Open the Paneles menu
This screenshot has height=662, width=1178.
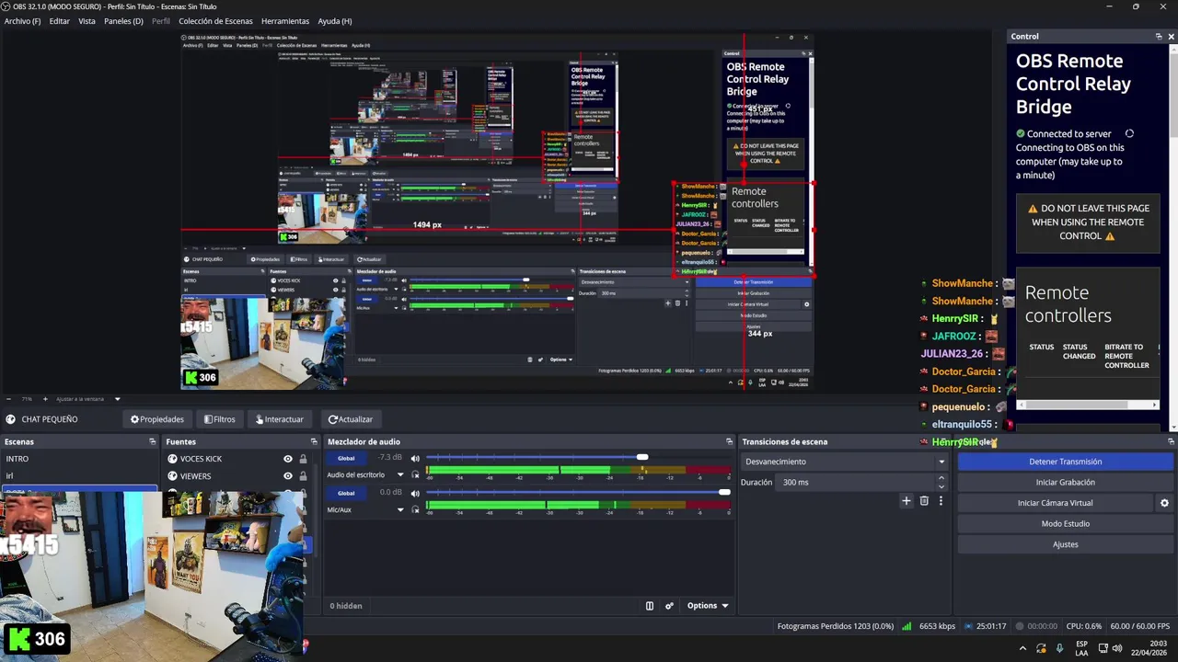tap(123, 20)
